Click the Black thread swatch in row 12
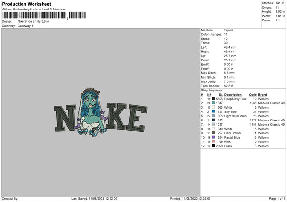This screenshot has height=202, width=287. coord(213,146)
